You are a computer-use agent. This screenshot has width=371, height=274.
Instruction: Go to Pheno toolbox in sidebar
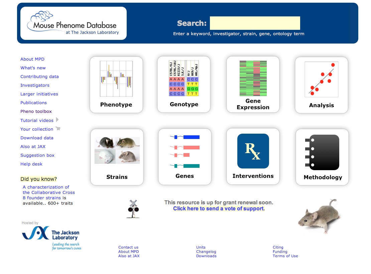pyautogui.click(x=36, y=112)
